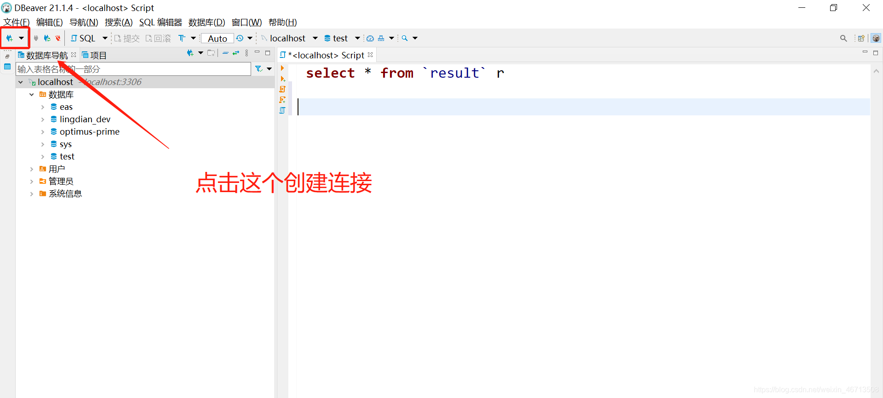Open the 窗口(W) menu

point(247,23)
